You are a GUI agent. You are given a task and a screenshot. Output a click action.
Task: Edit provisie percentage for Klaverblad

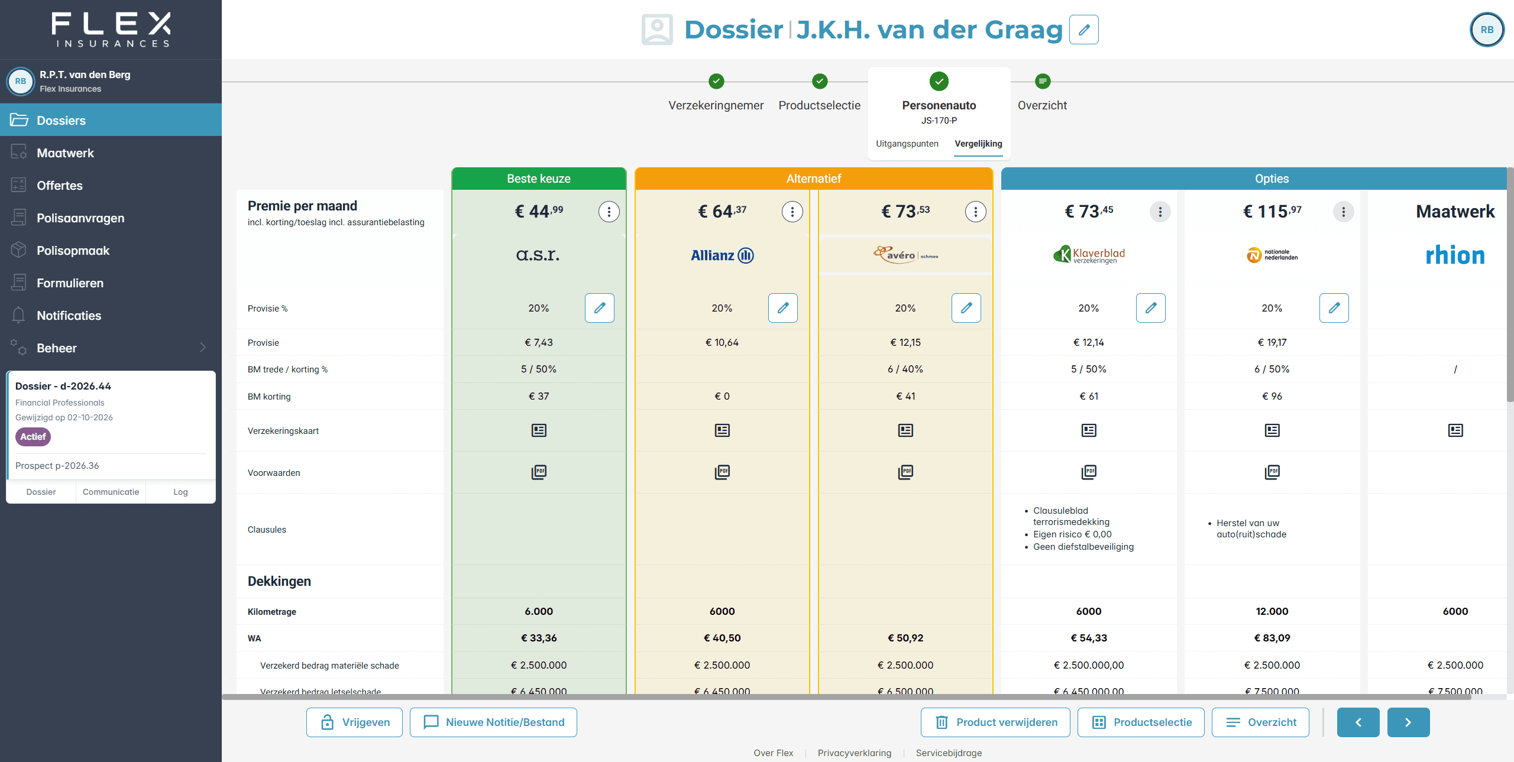1151,308
